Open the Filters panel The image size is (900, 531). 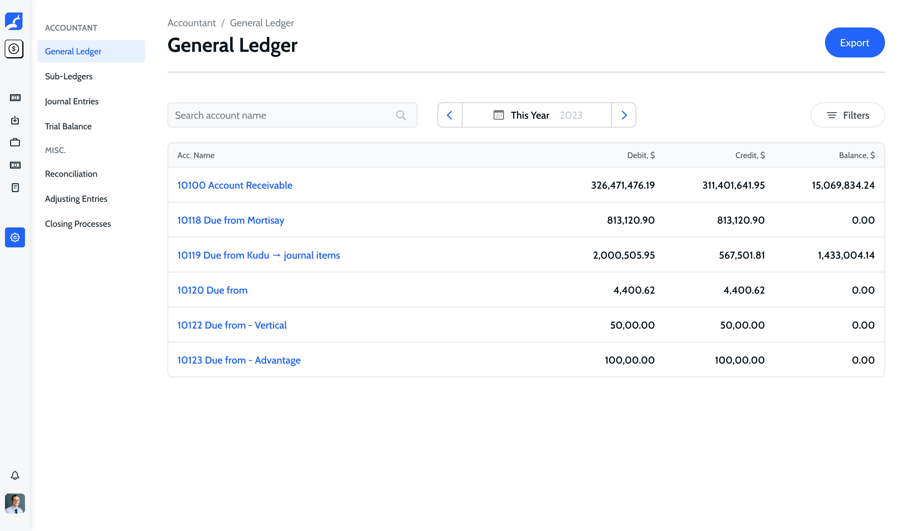point(847,115)
